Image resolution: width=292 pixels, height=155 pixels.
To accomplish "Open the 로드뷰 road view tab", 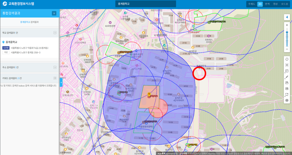I will click(x=284, y=4).
